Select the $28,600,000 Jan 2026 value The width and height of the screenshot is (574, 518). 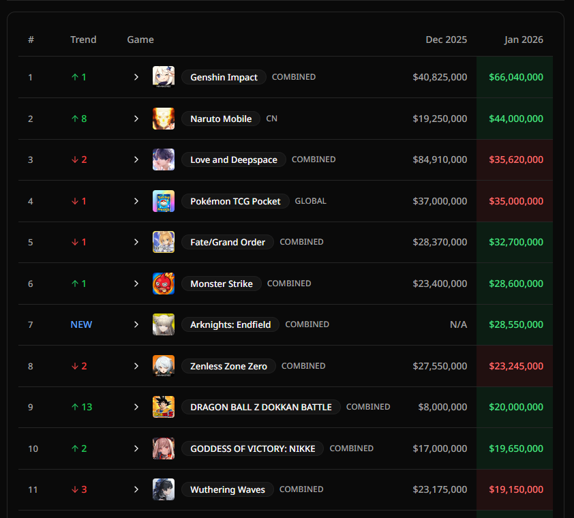tap(516, 284)
